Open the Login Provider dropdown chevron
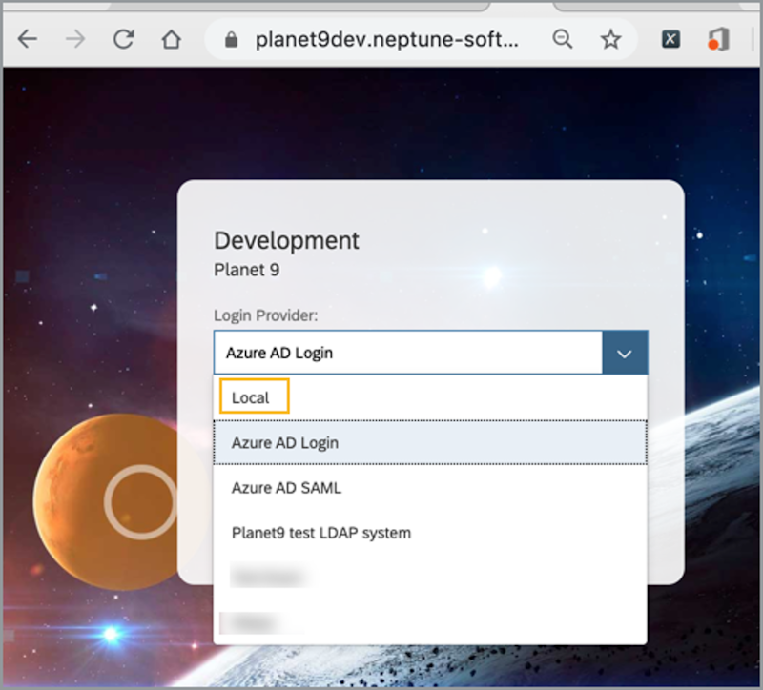The width and height of the screenshot is (763, 690). pyautogui.click(x=625, y=353)
